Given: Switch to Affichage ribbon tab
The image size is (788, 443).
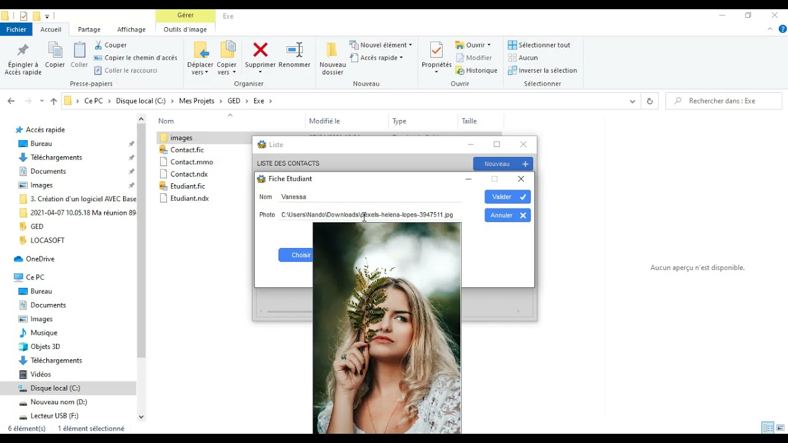Looking at the screenshot, I should click(131, 29).
